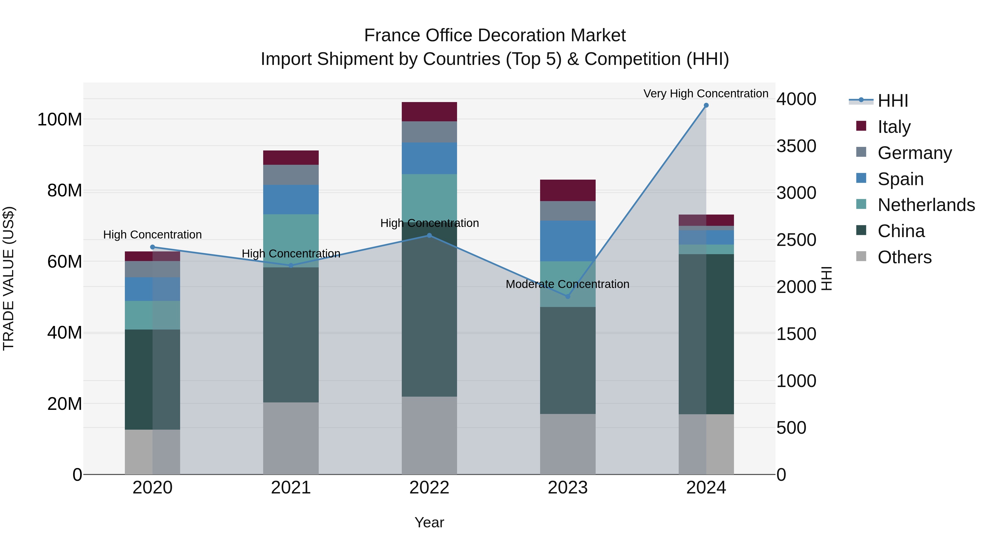The height and width of the screenshot is (557, 990).
Task: Click the 2021 Germany bar segment
Action: click(291, 175)
